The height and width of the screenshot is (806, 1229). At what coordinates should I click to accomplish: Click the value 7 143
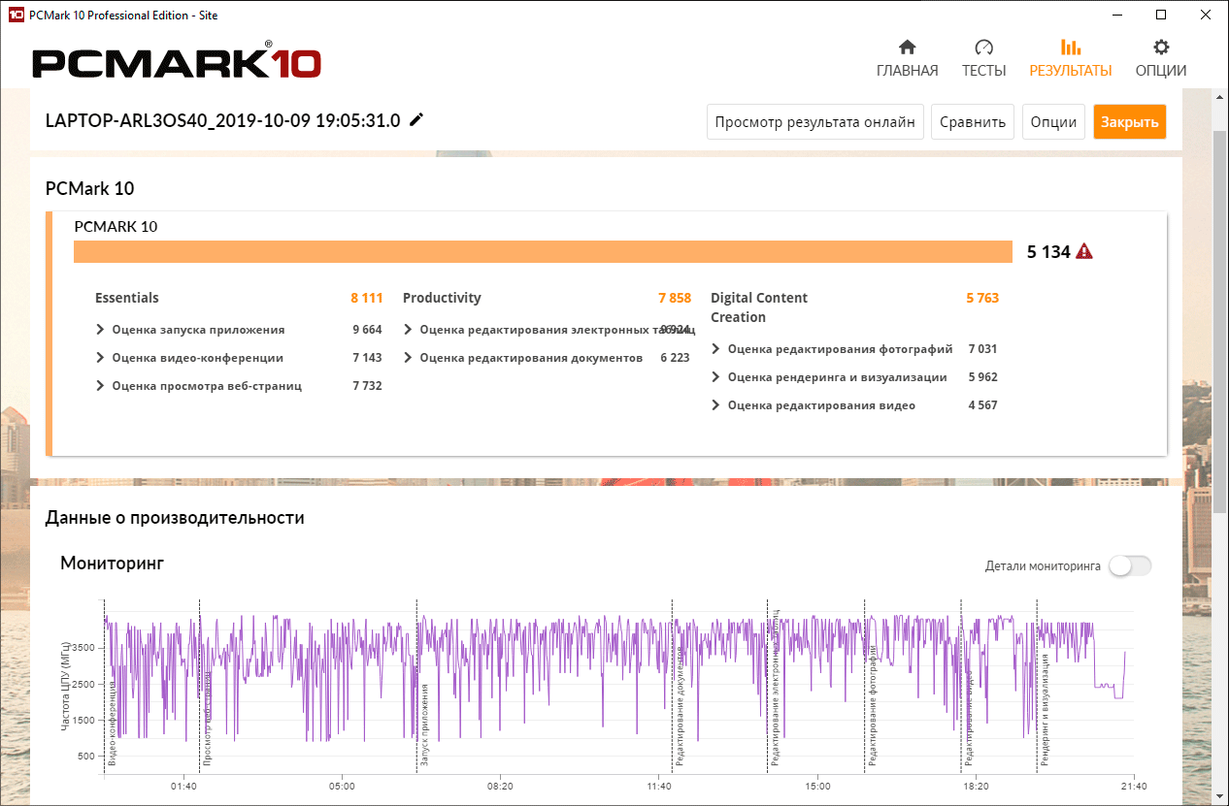point(367,358)
